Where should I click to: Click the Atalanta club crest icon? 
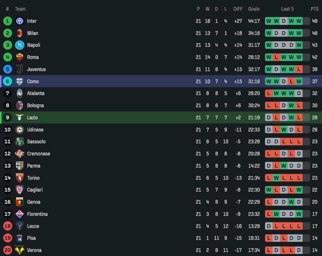coord(20,93)
